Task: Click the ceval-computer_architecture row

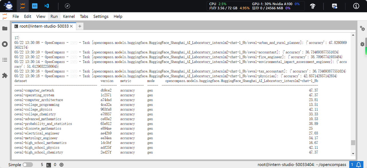Action: click(x=166, y=100)
